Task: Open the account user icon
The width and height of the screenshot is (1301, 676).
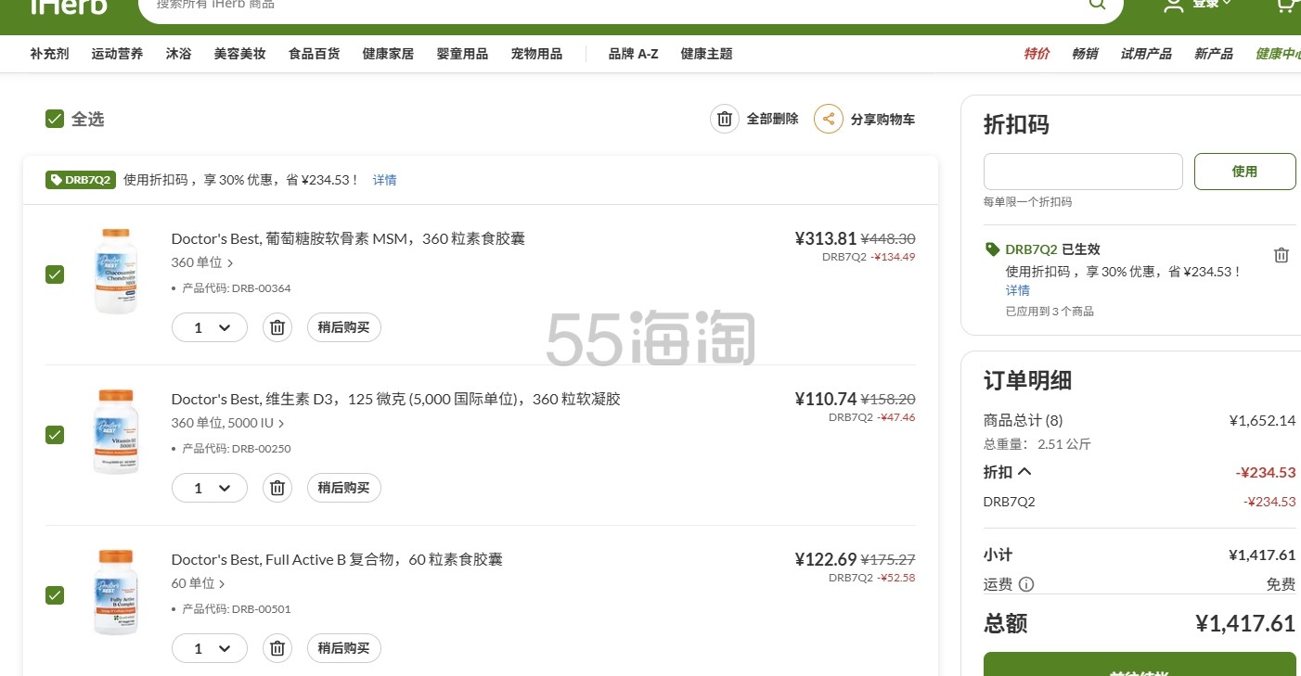Action: tap(1174, 6)
